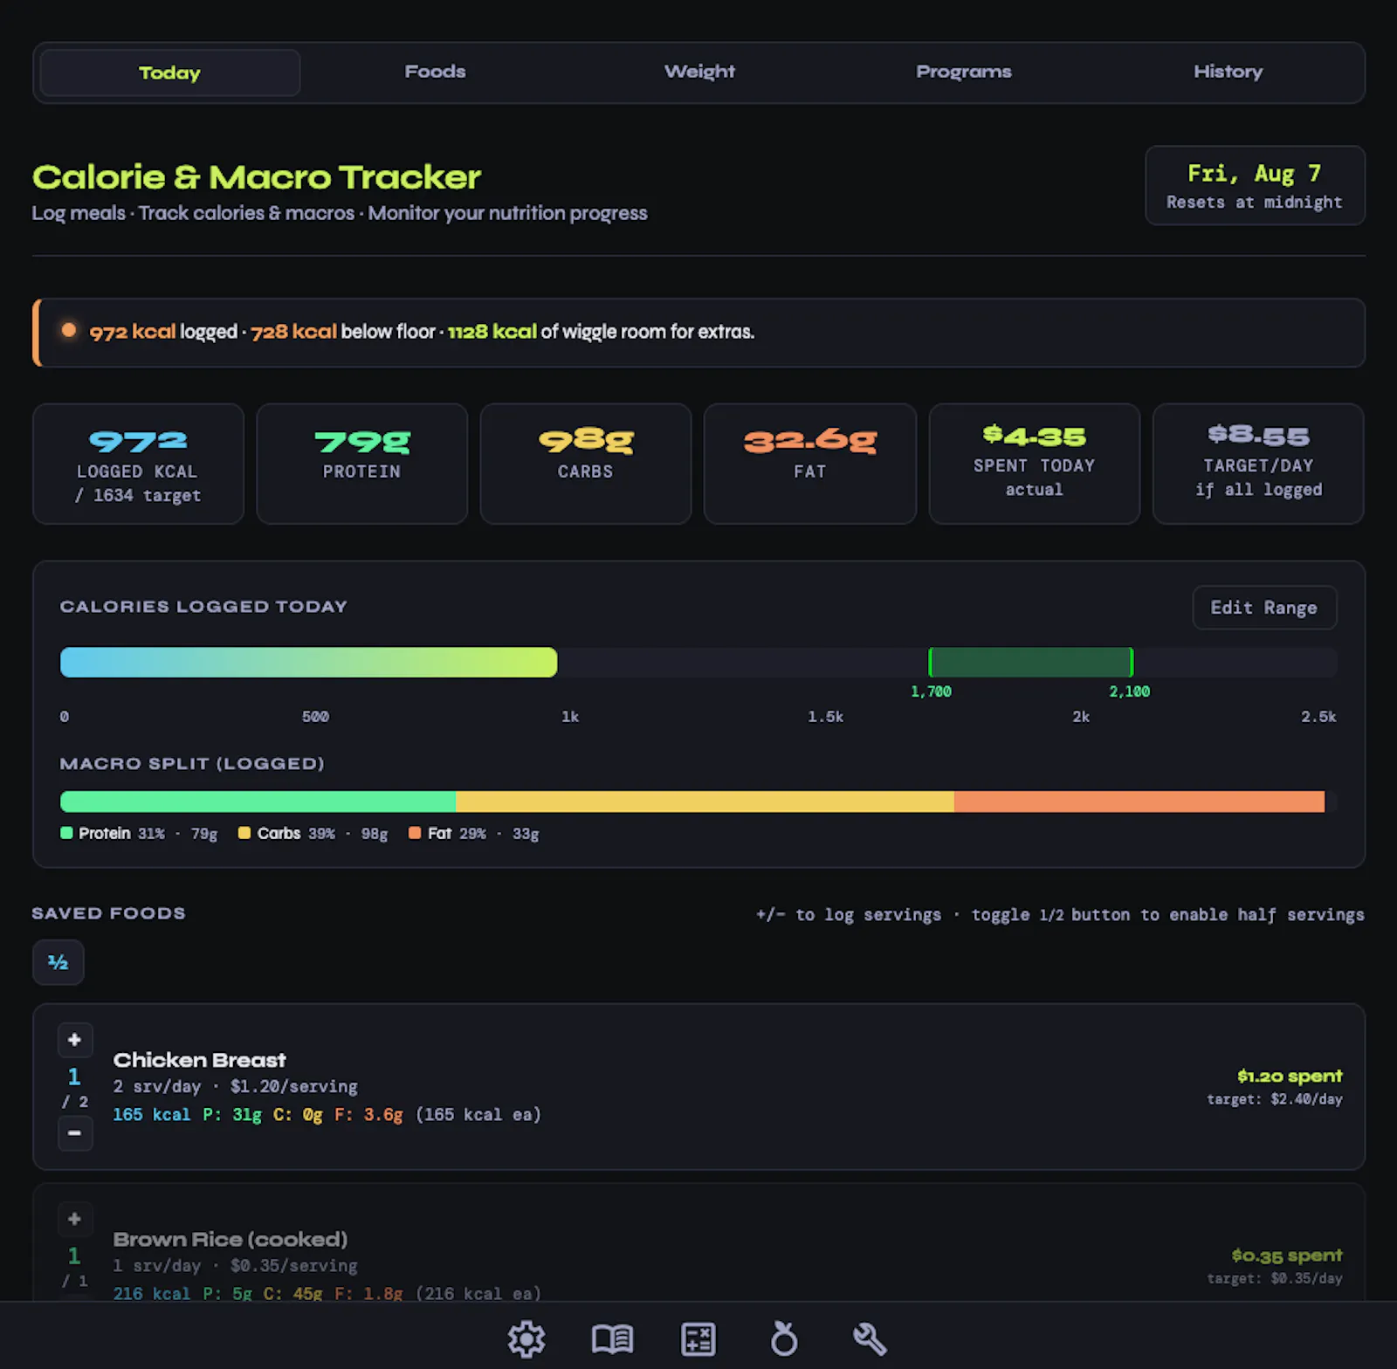Open the calculator icon in bottom bar
Viewport: 1397px width, 1369px height.
(x=698, y=1338)
